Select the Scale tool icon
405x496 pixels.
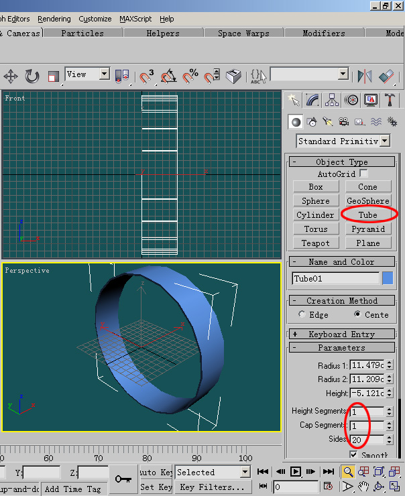click(x=53, y=76)
